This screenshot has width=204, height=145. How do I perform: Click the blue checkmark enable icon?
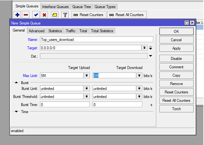(36, 15)
